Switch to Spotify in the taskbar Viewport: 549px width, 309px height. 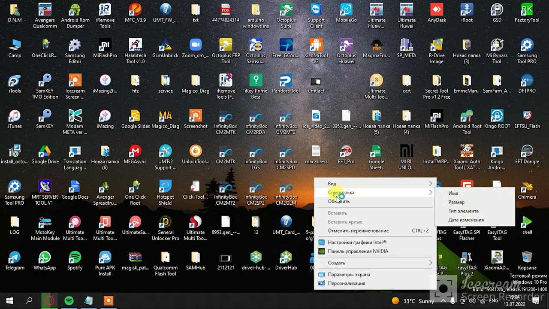pyautogui.click(x=69, y=301)
